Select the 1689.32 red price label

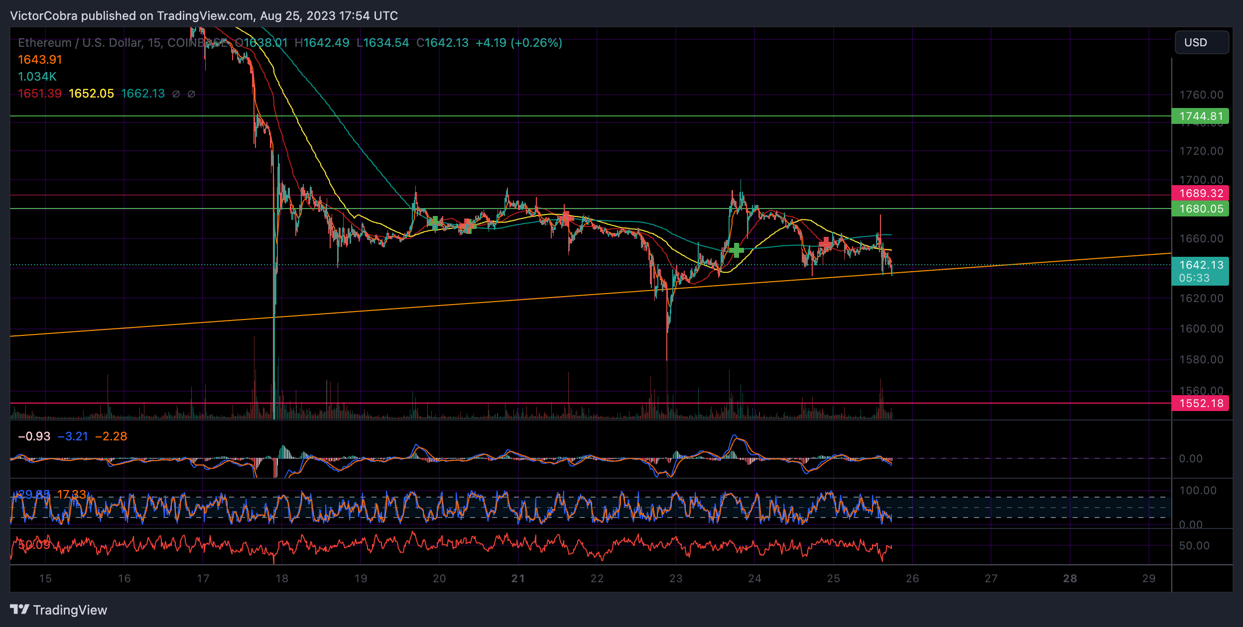[x=1200, y=193]
